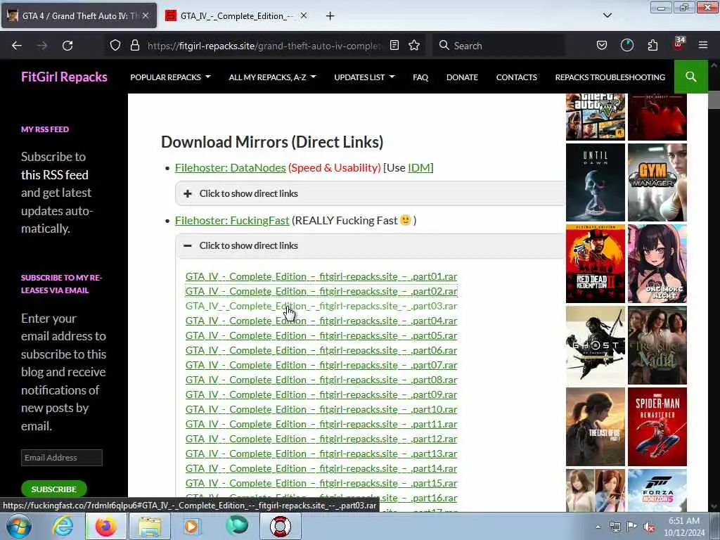Screen dimensions: 720x540
Task: Open the Until Dawn cover thumbnail
Action: (x=595, y=182)
